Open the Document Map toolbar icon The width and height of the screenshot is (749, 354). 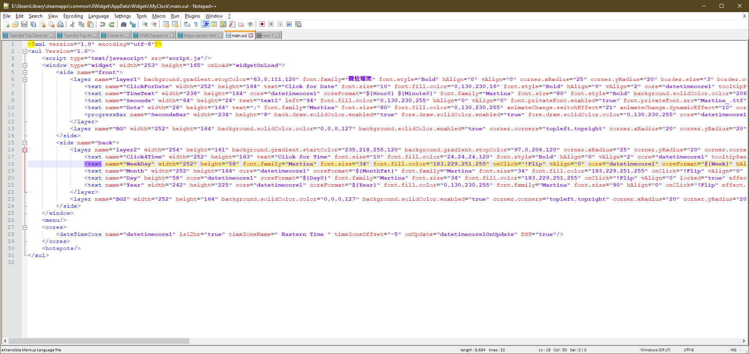point(223,24)
